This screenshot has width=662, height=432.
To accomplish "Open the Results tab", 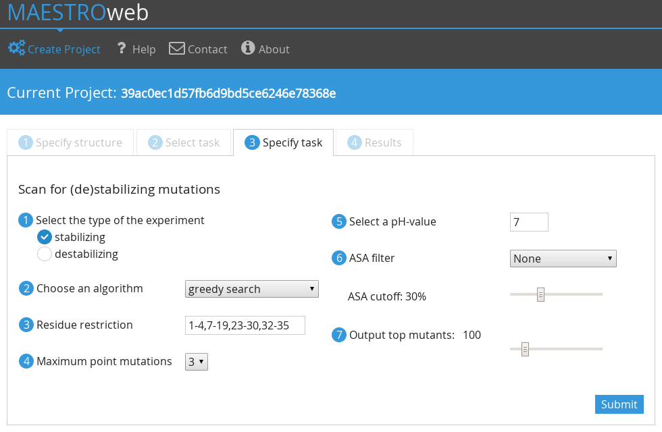I will [374, 142].
